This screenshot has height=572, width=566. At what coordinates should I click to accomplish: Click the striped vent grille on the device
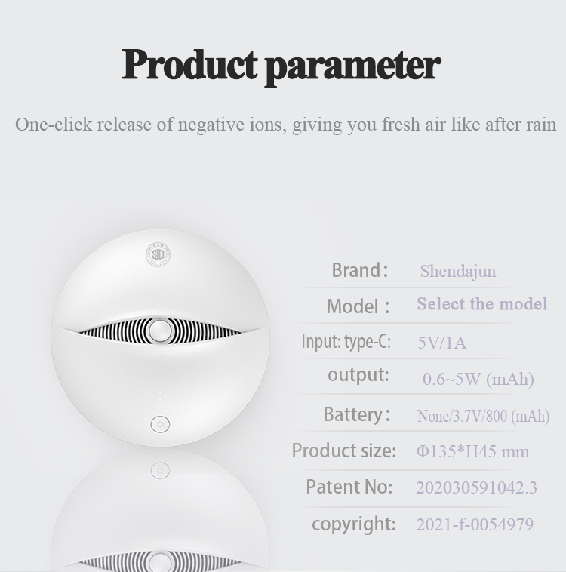pyautogui.click(x=160, y=331)
